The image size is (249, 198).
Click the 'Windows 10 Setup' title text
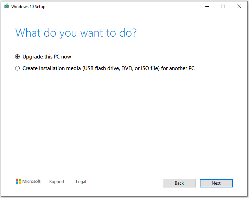[x=28, y=7]
